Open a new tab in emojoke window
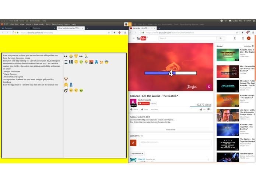This screenshot has height=182, width=256. [x=87, y=28]
